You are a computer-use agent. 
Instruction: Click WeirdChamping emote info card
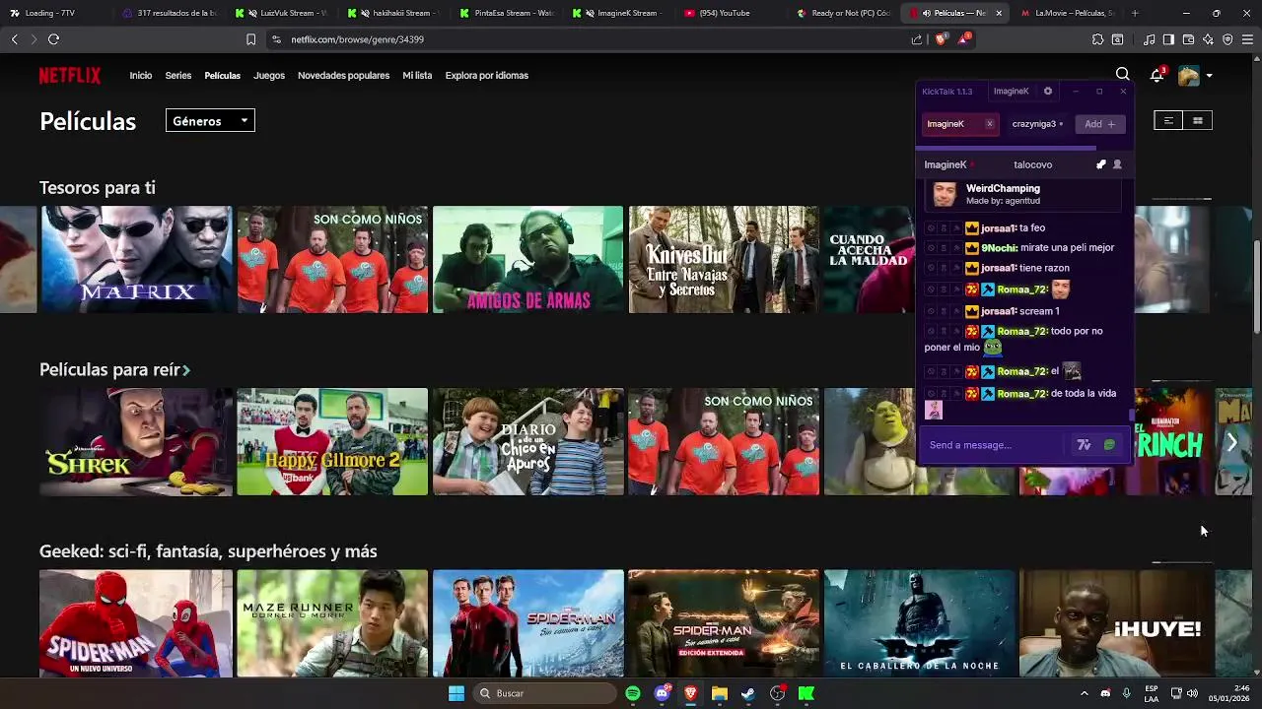pos(1023,194)
